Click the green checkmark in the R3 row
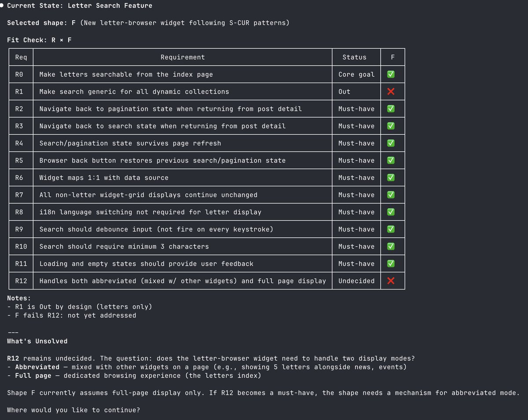The image size is (528, 420). 390,126
